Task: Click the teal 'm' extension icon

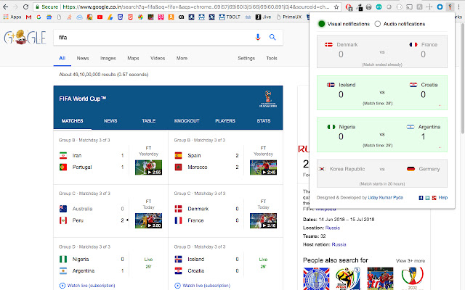Action: [x=379, y=7]
